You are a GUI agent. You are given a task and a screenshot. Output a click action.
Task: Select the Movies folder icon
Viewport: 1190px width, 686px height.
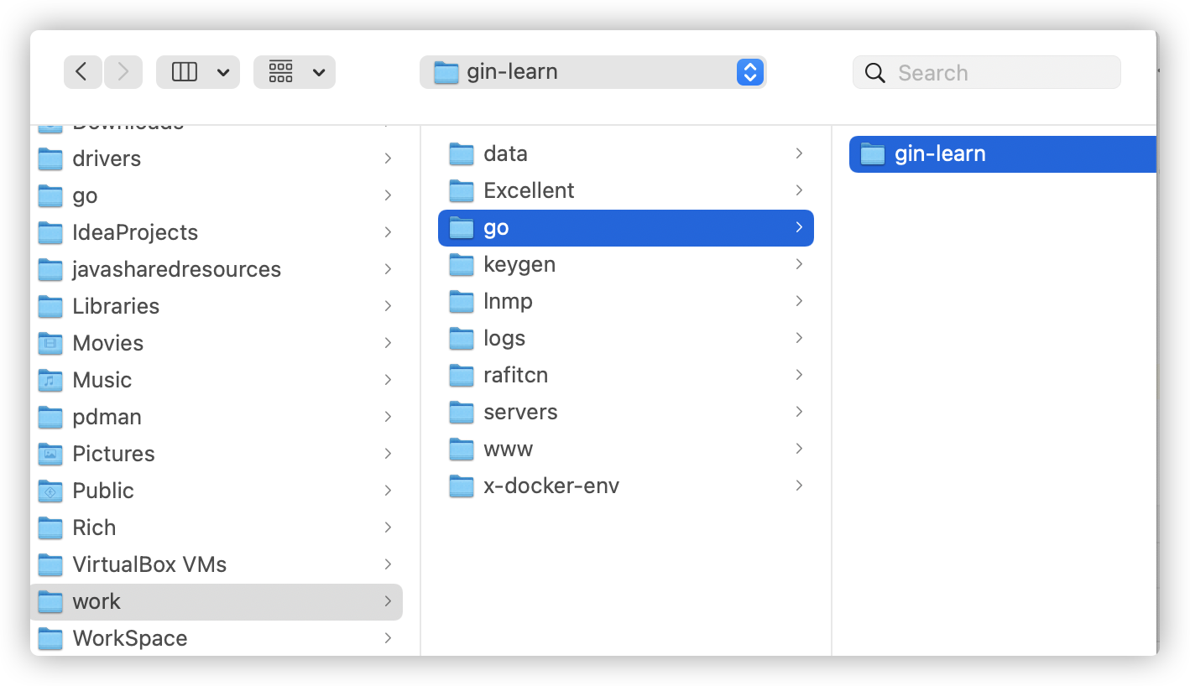50,343
